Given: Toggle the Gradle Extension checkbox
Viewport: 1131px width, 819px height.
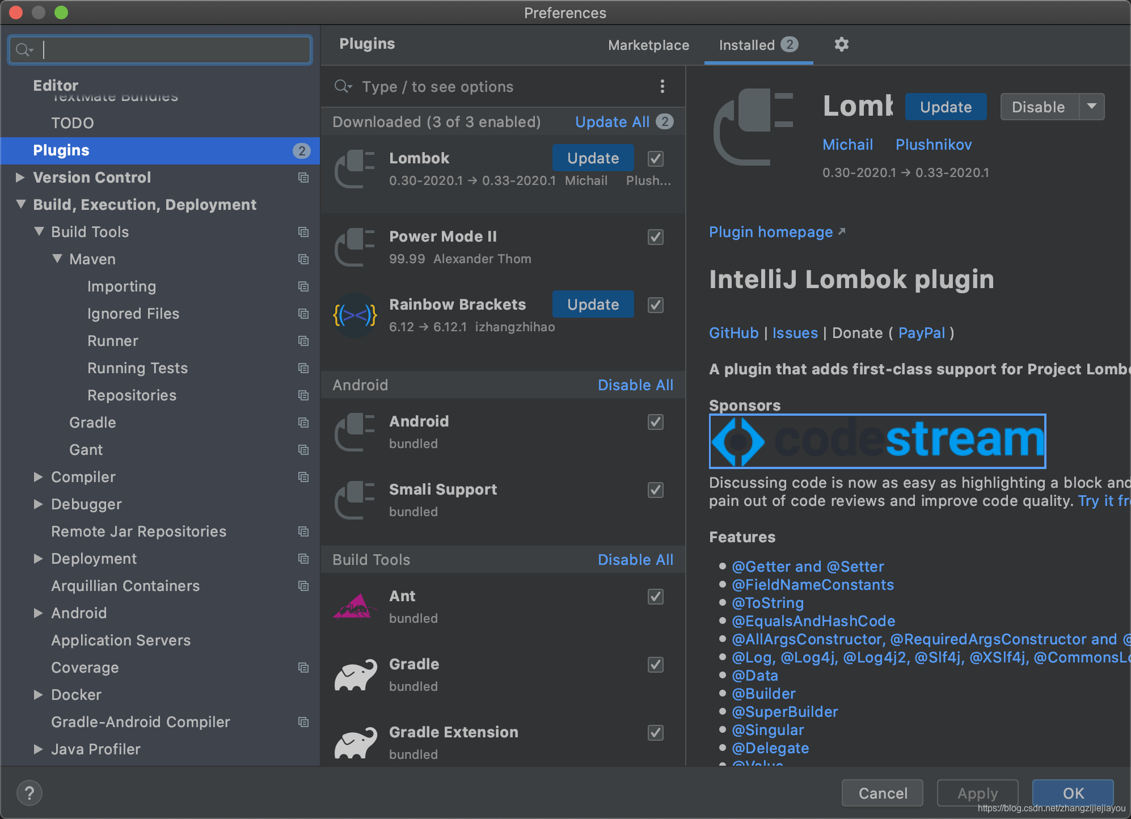Looking at the screenshot, I should tap(656, 733).
